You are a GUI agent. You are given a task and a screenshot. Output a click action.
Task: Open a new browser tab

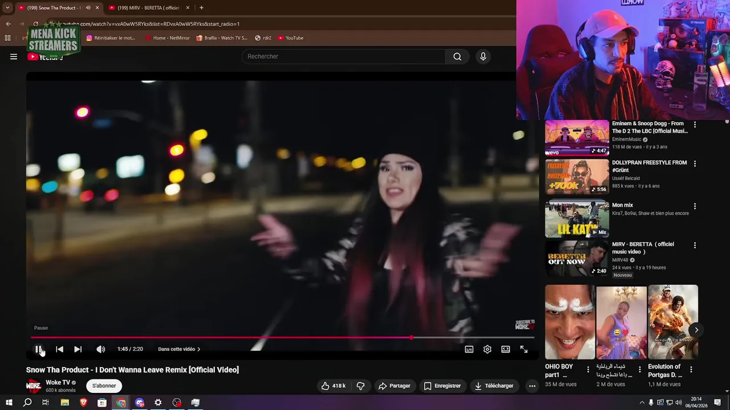(x=201, y=7)
